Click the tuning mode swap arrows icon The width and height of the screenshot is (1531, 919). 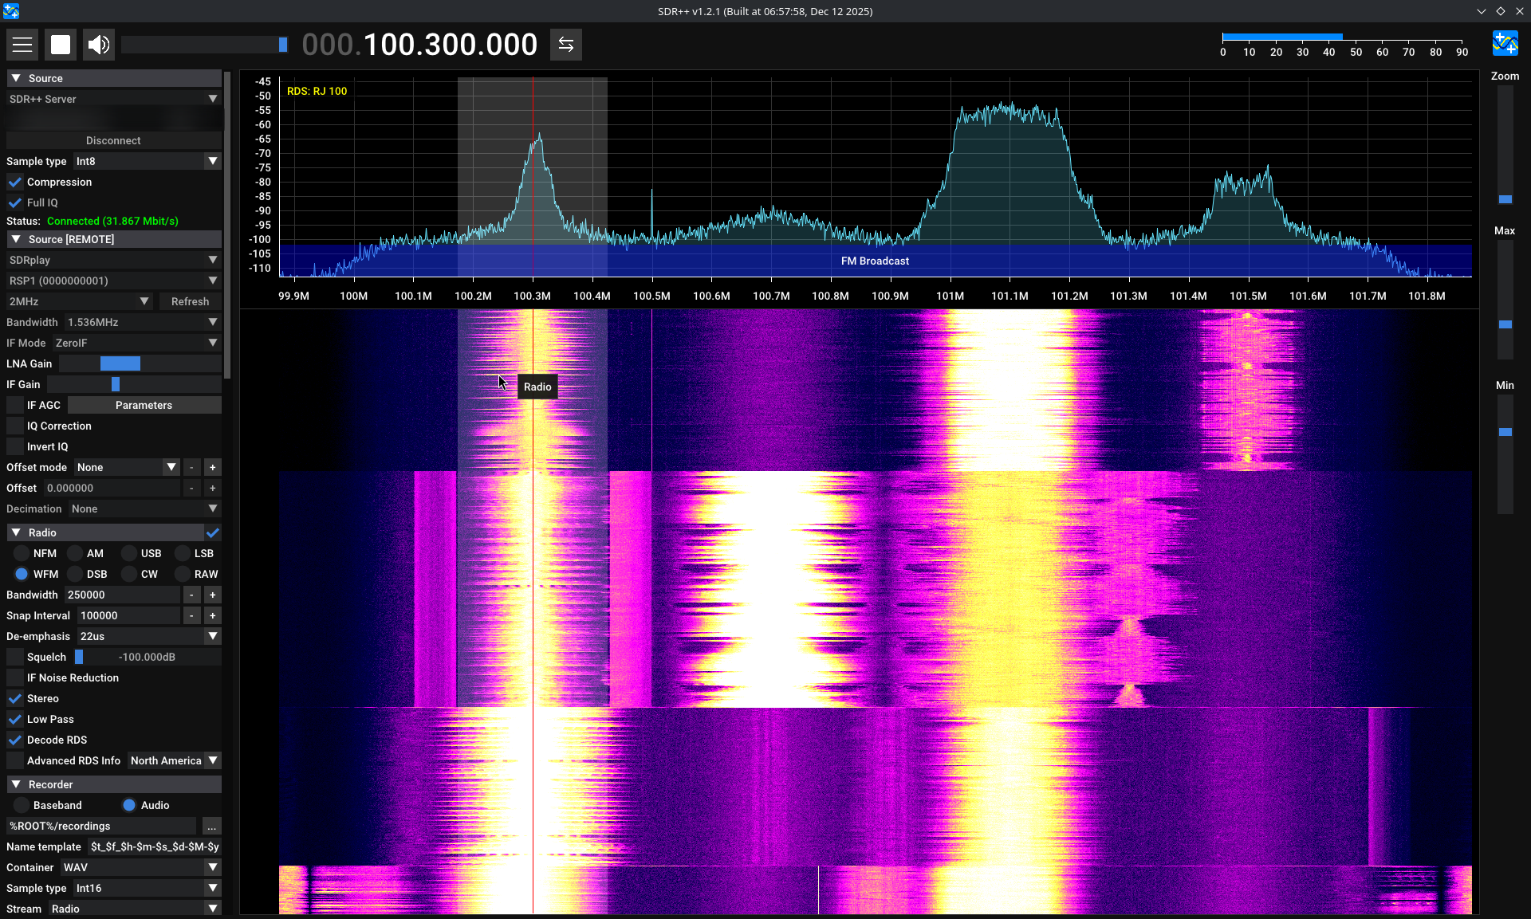coord(565,45)
